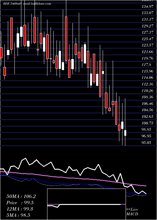
Task: Click the 125.47 price axis label
Action: tap(148, 39)
